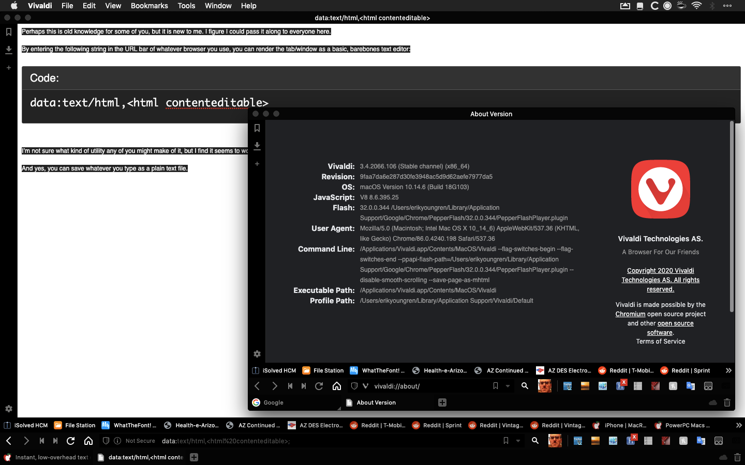745x465 pixels.
Task: Add web panel in main window sidebar
Action: [9, 68]
